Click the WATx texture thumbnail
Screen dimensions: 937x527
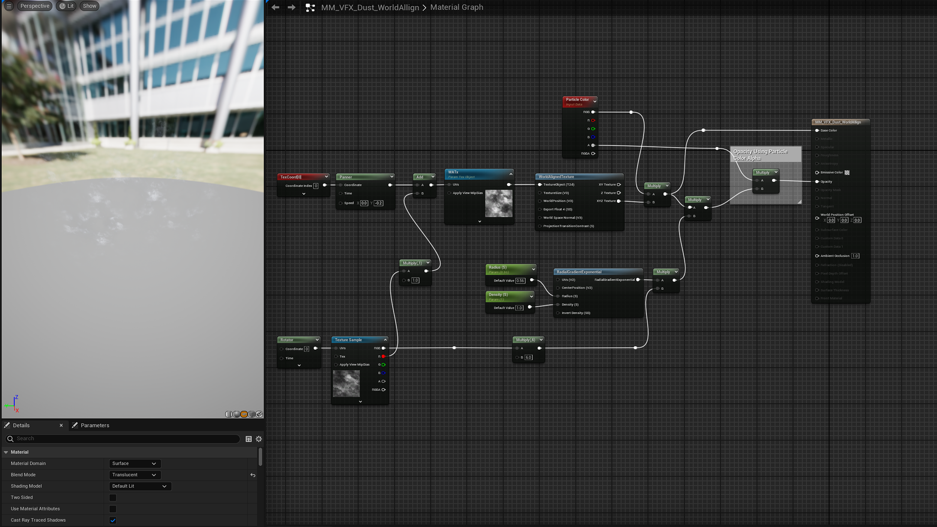pyautogui.click(x=498, y=204)
